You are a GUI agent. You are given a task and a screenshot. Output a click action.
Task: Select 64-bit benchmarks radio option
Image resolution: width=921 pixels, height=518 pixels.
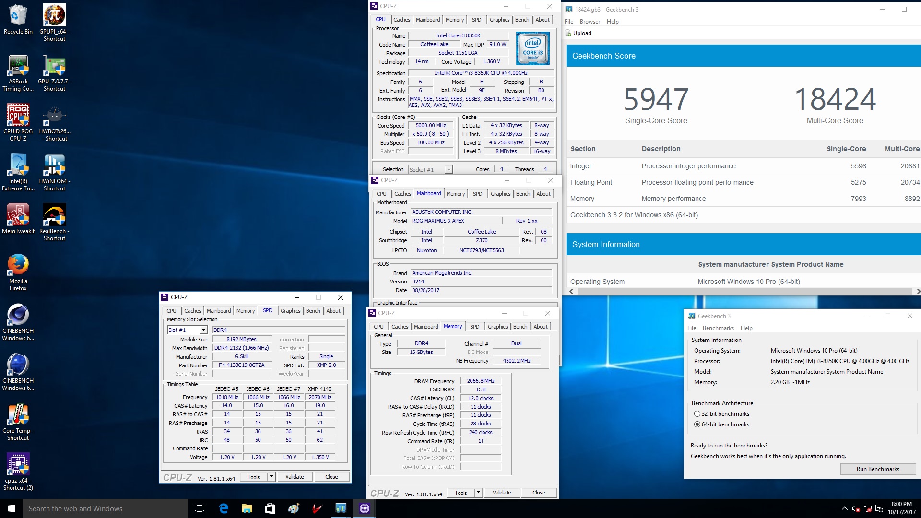[x=697, y=424]
